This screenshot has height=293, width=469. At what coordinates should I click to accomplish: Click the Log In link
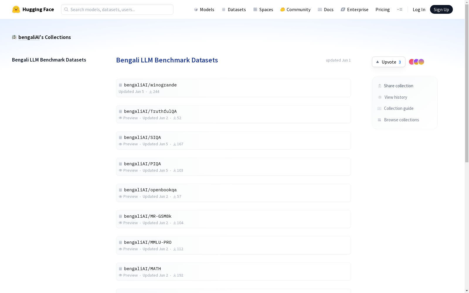(x=419, y=9)
